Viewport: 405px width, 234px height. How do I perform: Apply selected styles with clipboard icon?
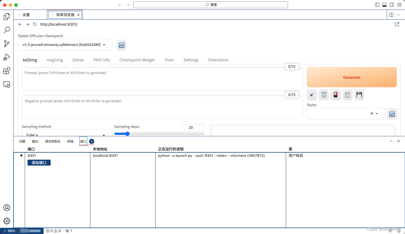[347, 95]
